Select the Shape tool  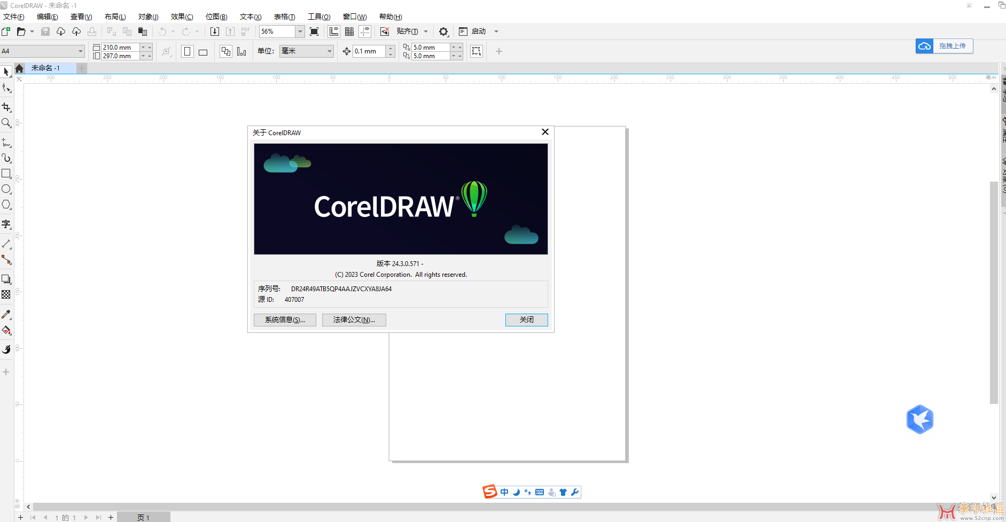[6, 88]
